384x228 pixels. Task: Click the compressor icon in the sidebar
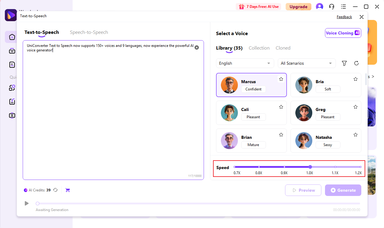[x=12, y=102]
